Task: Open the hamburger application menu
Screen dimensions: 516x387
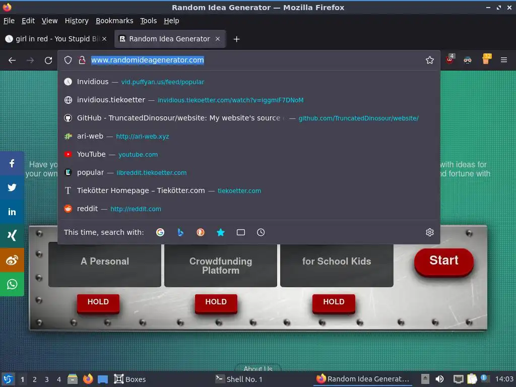Action: tap(503, 60)
